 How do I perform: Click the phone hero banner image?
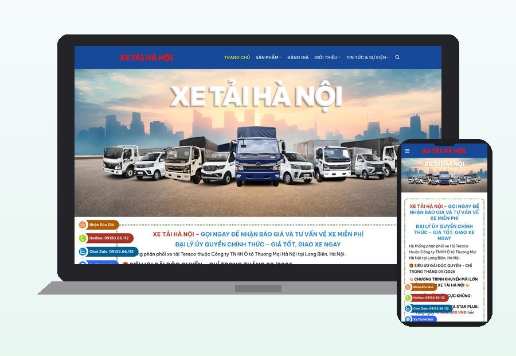pyautogui.click(x=444, y=175)
